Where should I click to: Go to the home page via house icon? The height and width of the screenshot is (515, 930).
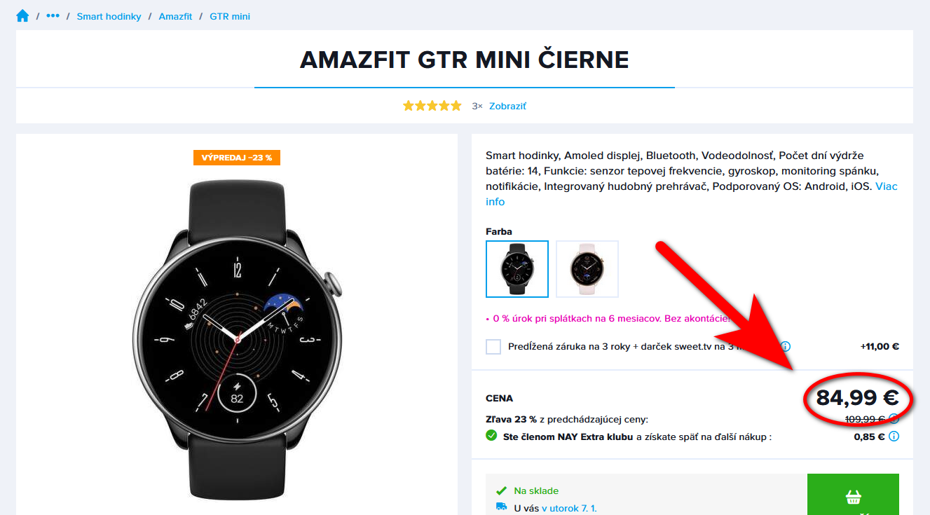[x=23, y=15]
